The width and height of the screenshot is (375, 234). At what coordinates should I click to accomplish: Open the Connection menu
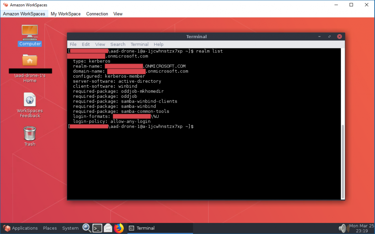click(97, 14)
